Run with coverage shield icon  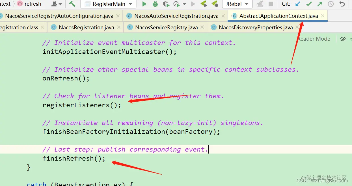click(x=166, y=4)
